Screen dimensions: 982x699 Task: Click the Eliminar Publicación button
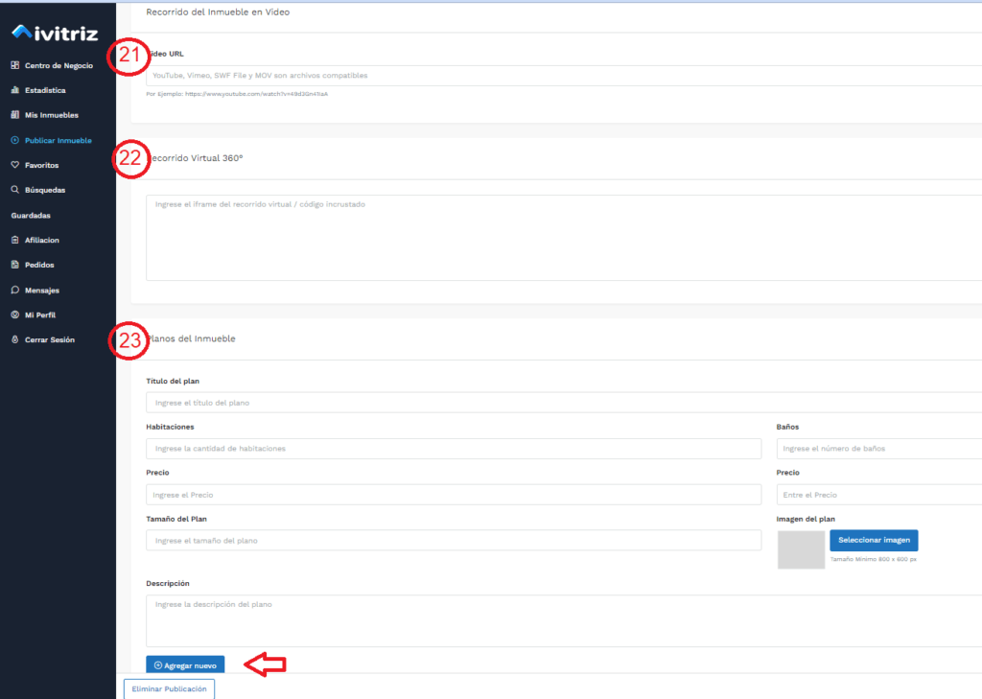click(168, 688)
